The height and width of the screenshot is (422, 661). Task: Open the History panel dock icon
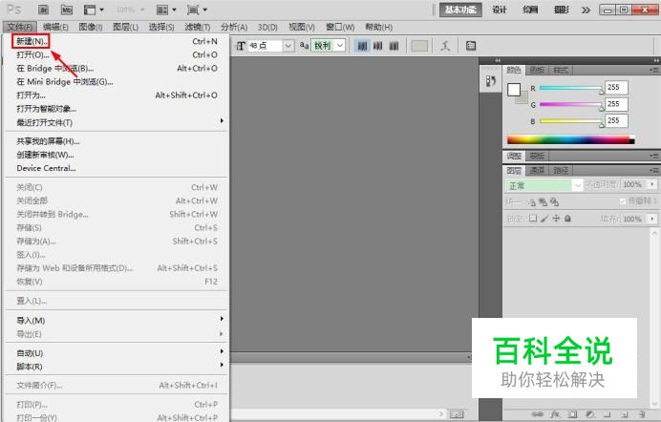pyautogui.click(x=491, y=80)
